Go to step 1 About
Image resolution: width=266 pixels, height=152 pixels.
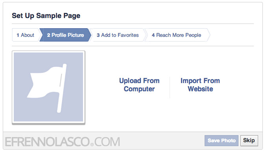(26, 35)
